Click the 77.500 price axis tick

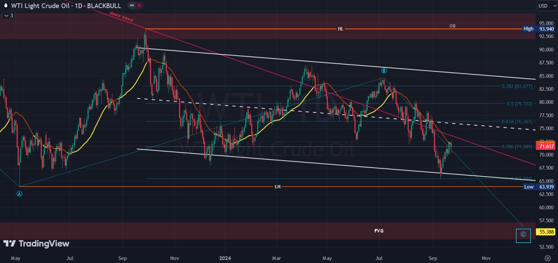pos(546,115)
